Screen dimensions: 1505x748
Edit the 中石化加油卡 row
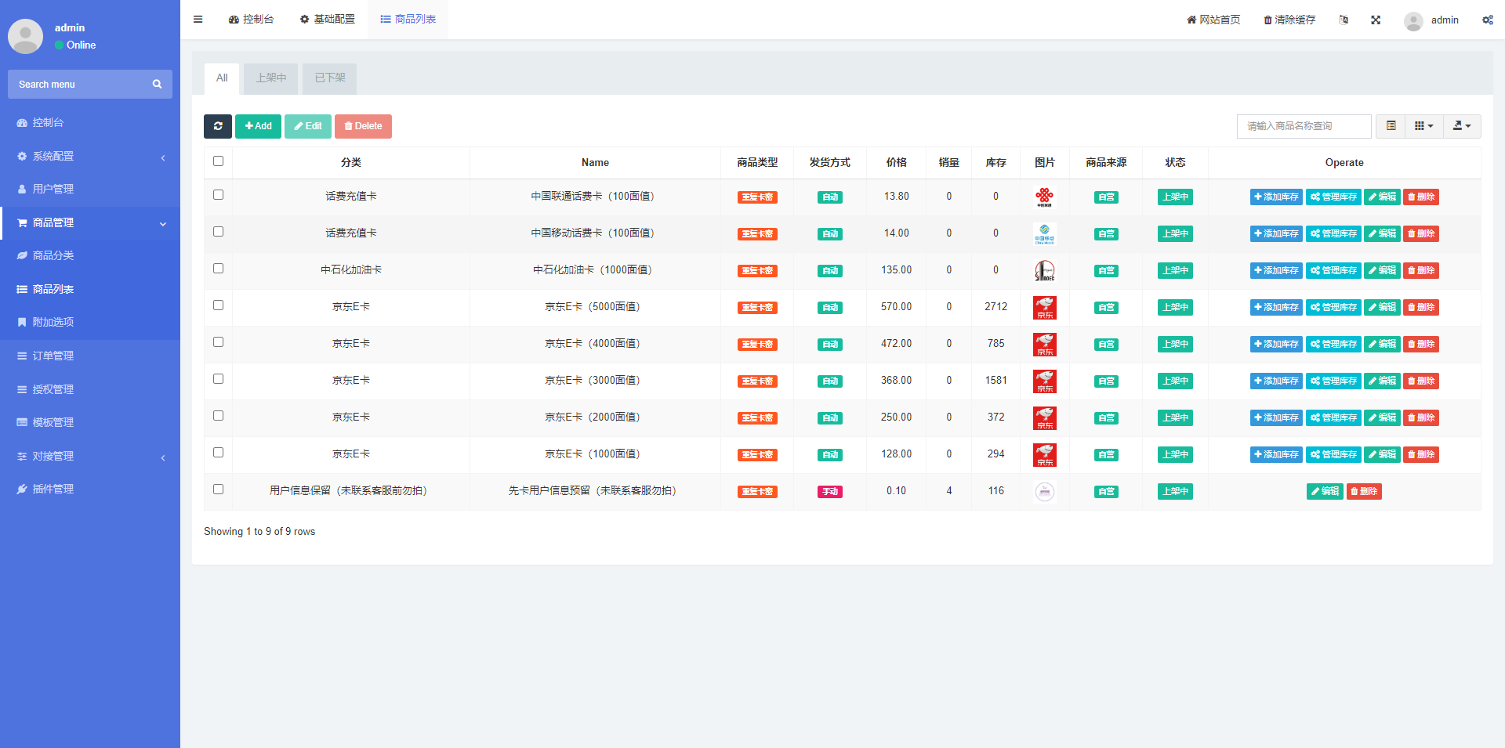tap(1382, 270)
